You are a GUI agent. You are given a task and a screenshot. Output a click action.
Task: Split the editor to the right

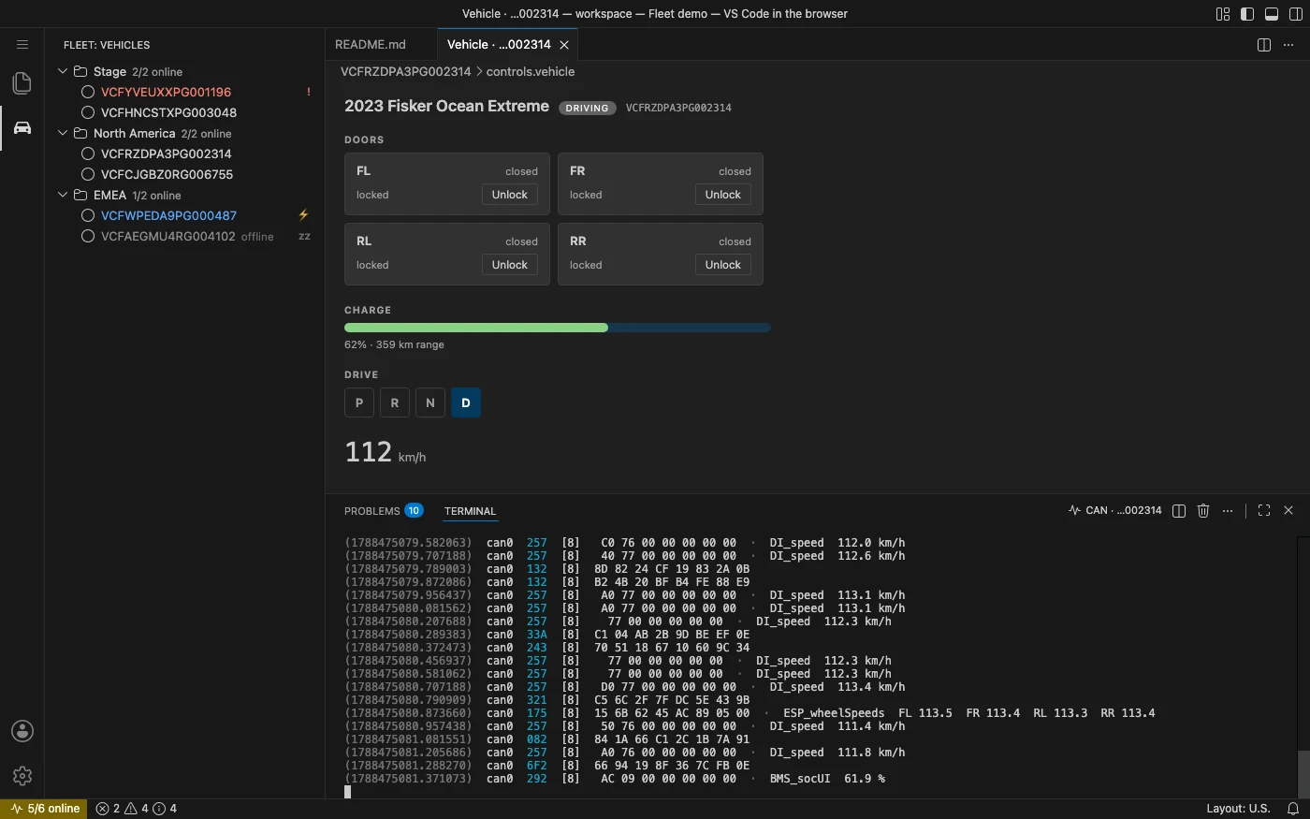point(1264,45)
